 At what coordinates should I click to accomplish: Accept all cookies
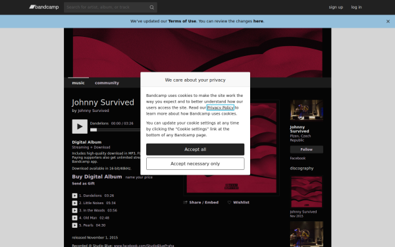tap(196, 150)
